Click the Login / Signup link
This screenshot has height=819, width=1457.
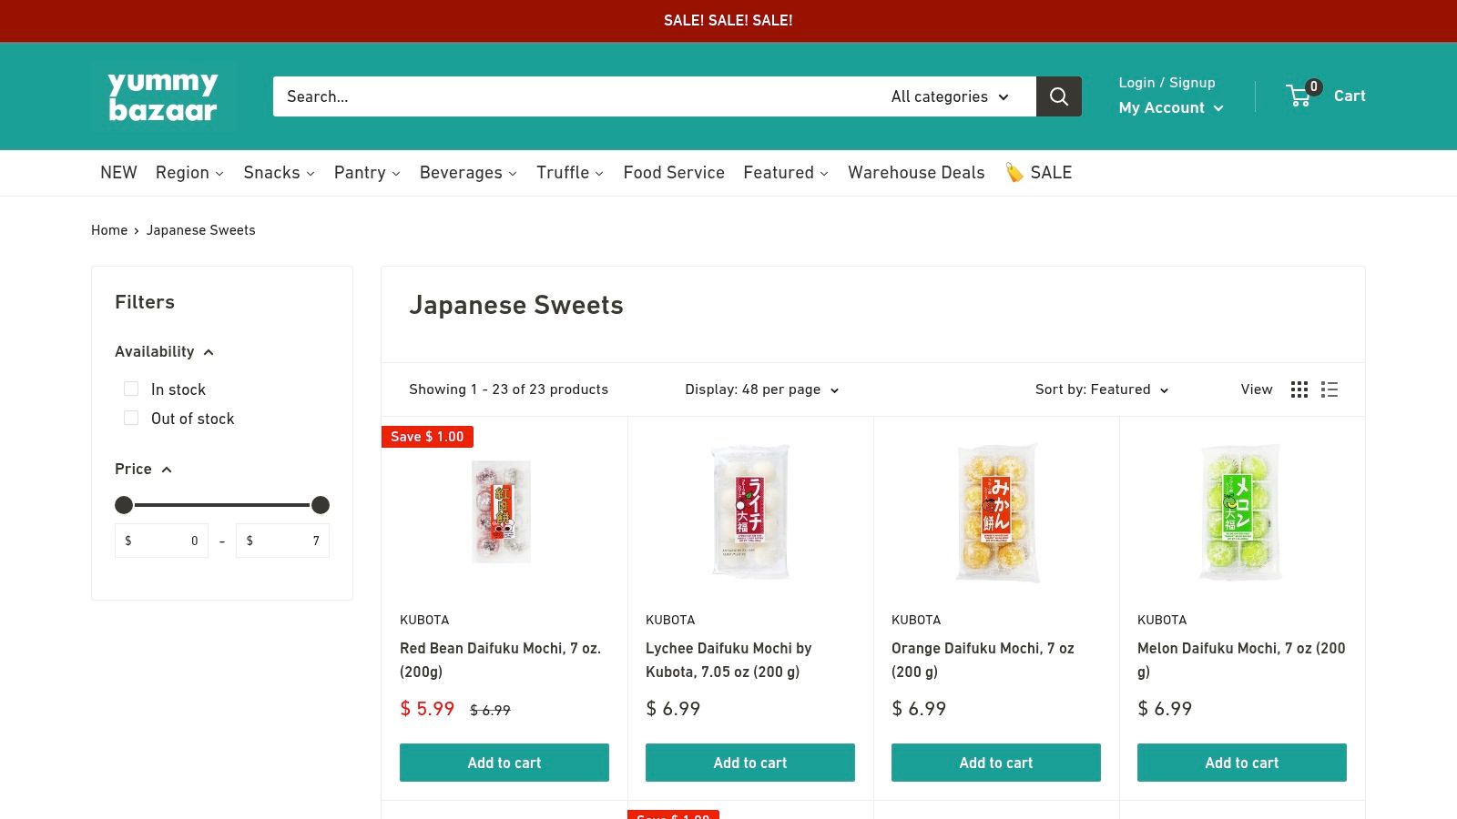pos(1167,83)
